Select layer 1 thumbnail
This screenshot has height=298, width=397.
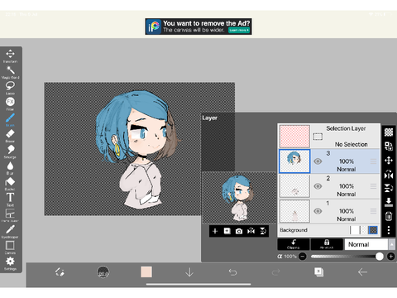294,211
